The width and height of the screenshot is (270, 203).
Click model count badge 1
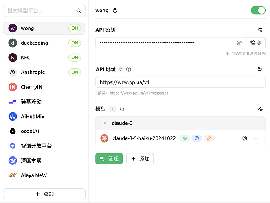113,109
